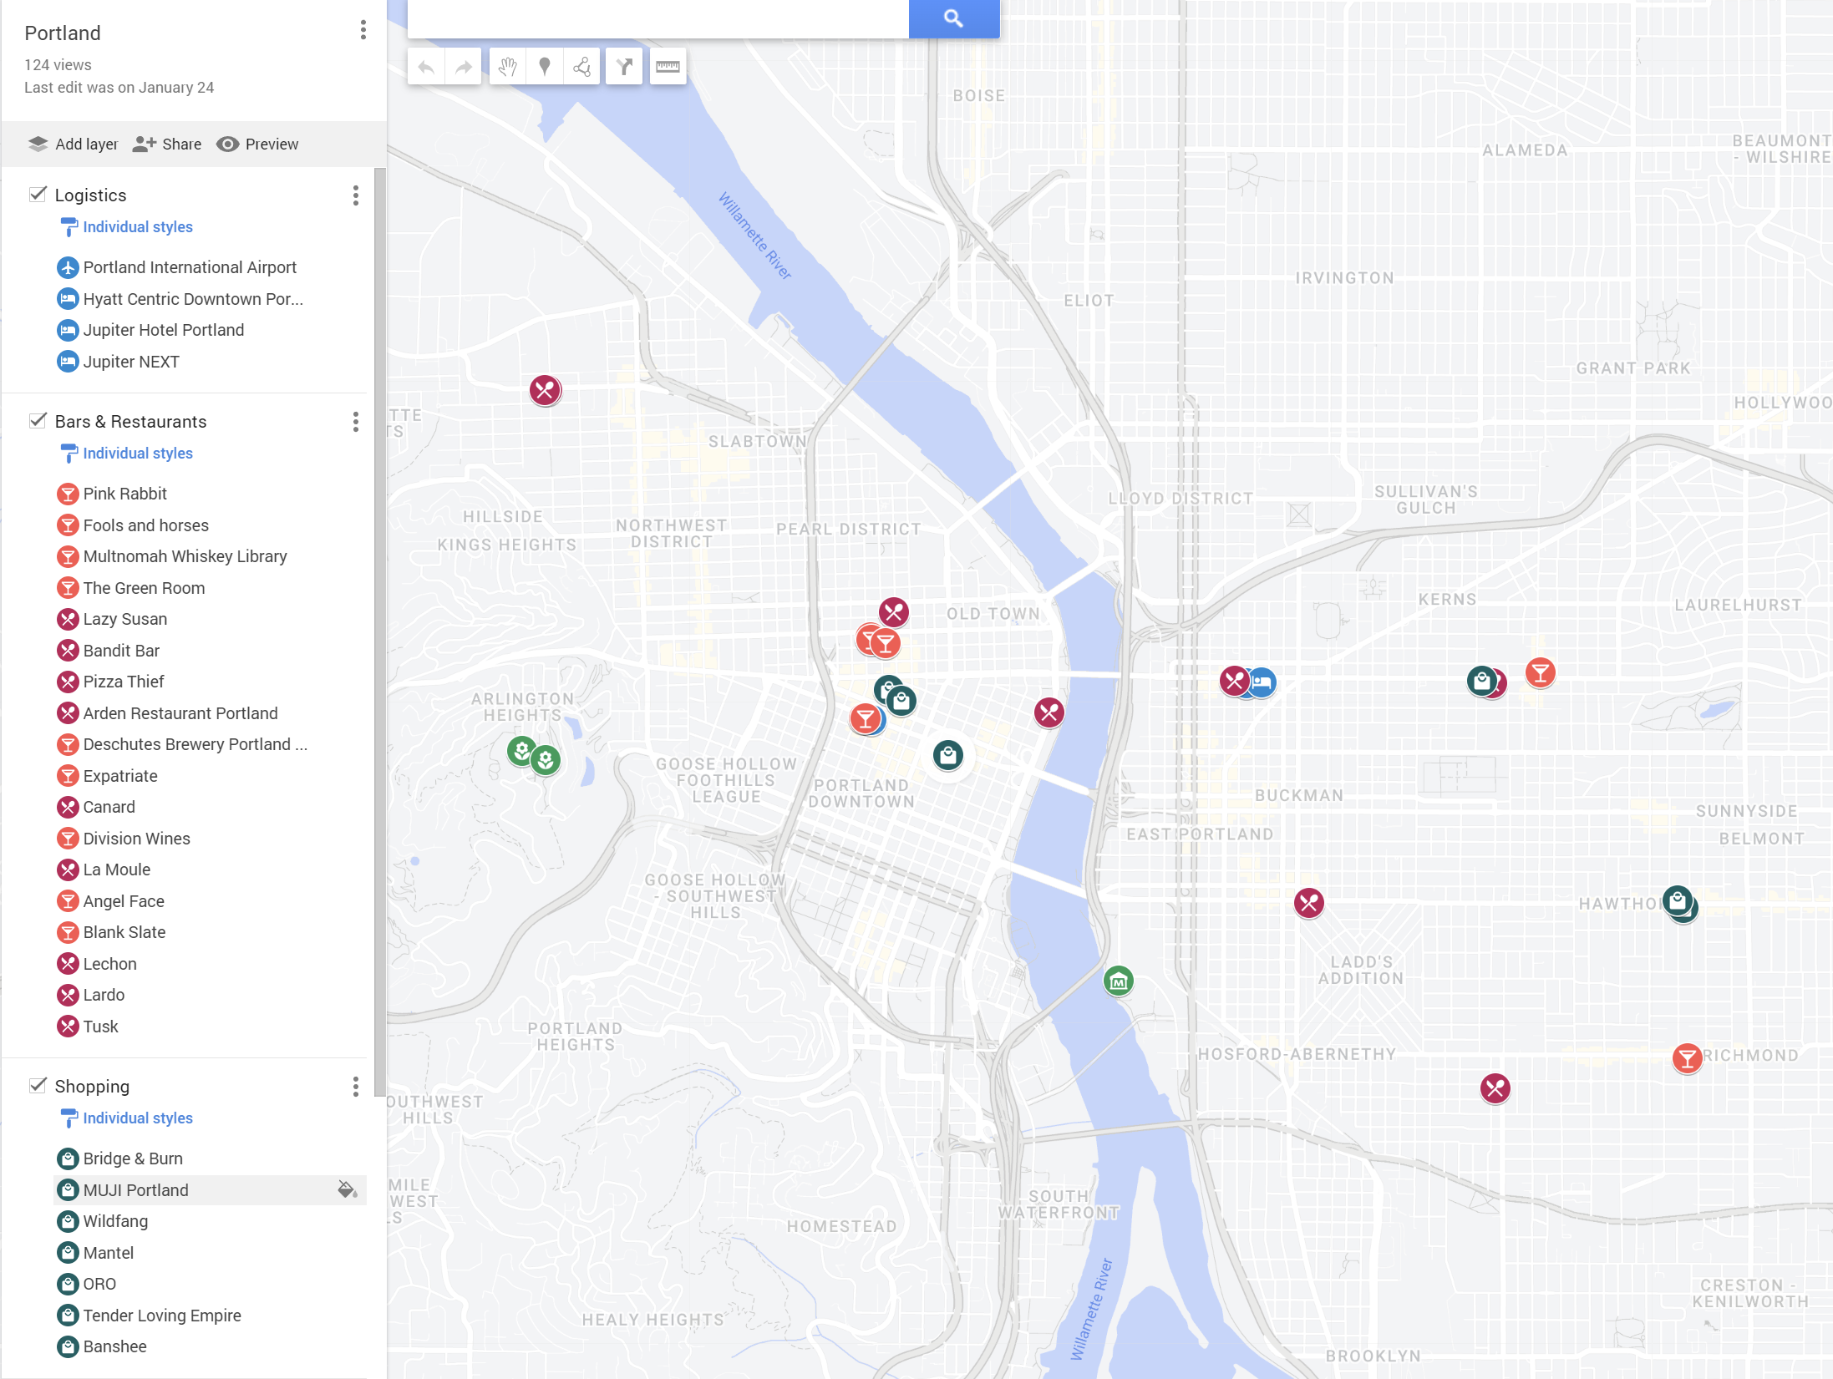This screenshot has height=1379, width=1833.
Task: Click the blue search button
Action: coord(953,18)
